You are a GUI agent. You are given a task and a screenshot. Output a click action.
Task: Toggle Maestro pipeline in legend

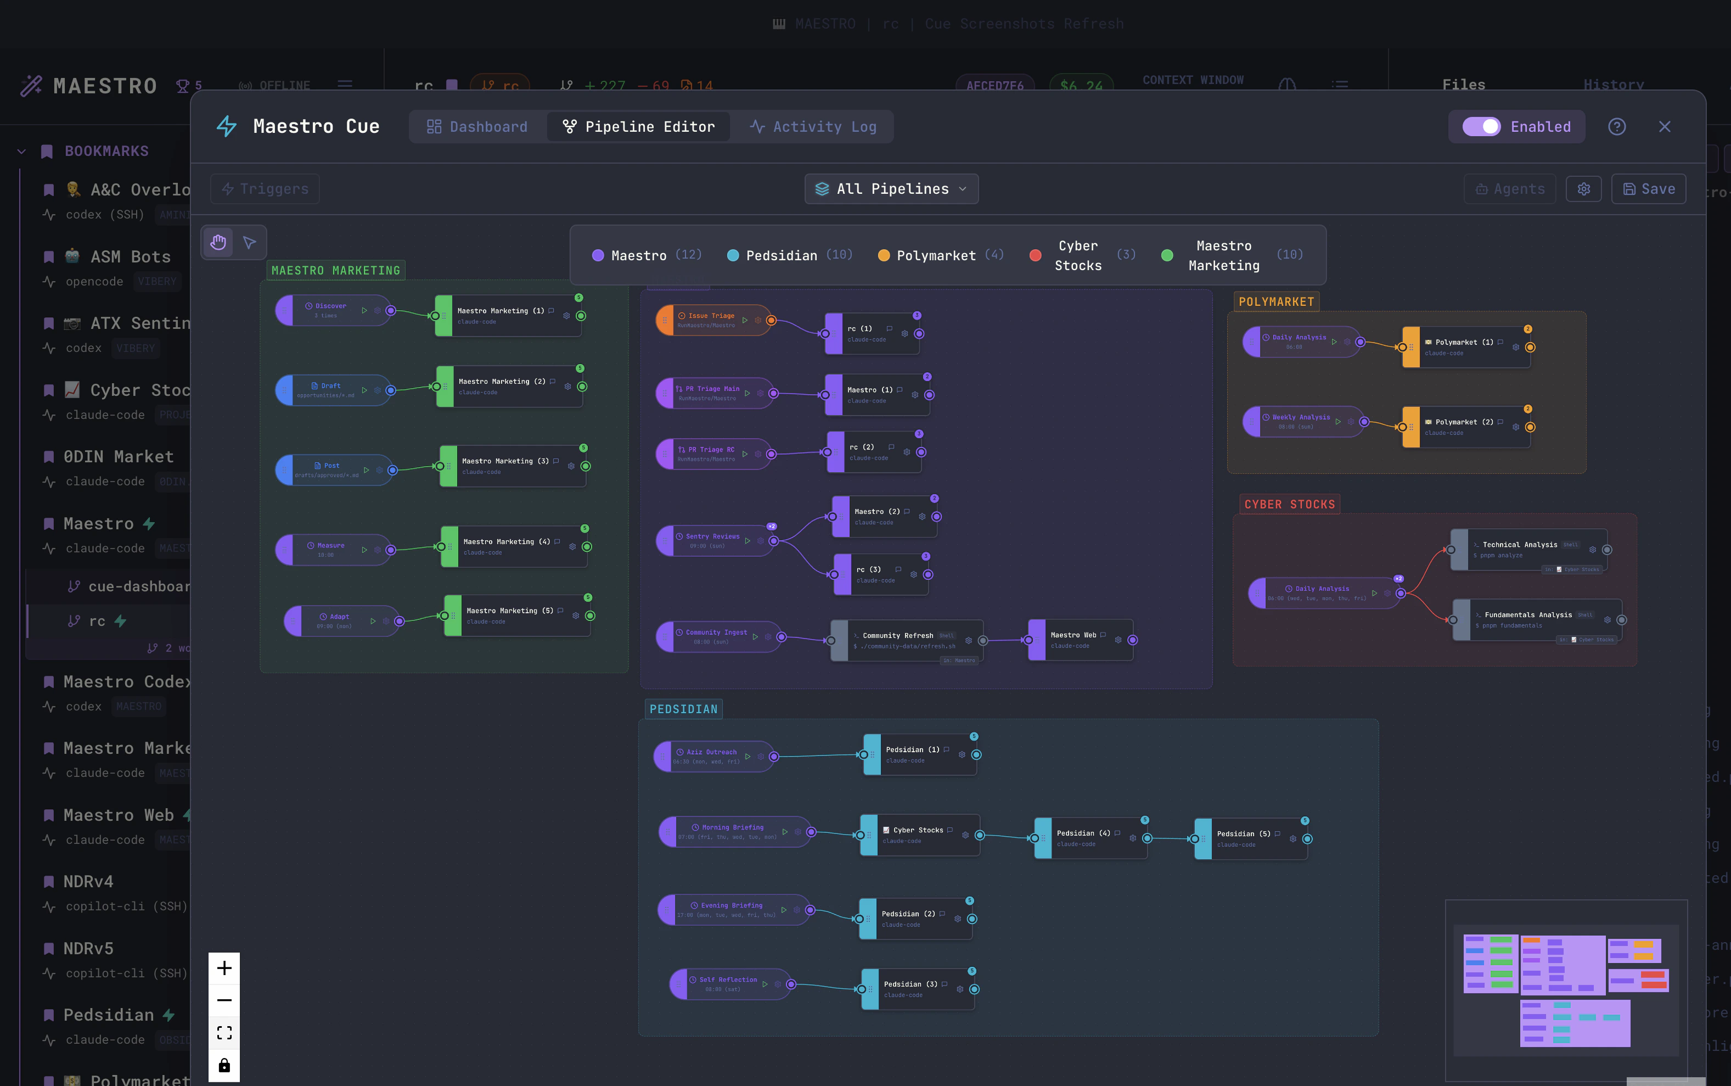pyautogui.click(x=647, y=256)
